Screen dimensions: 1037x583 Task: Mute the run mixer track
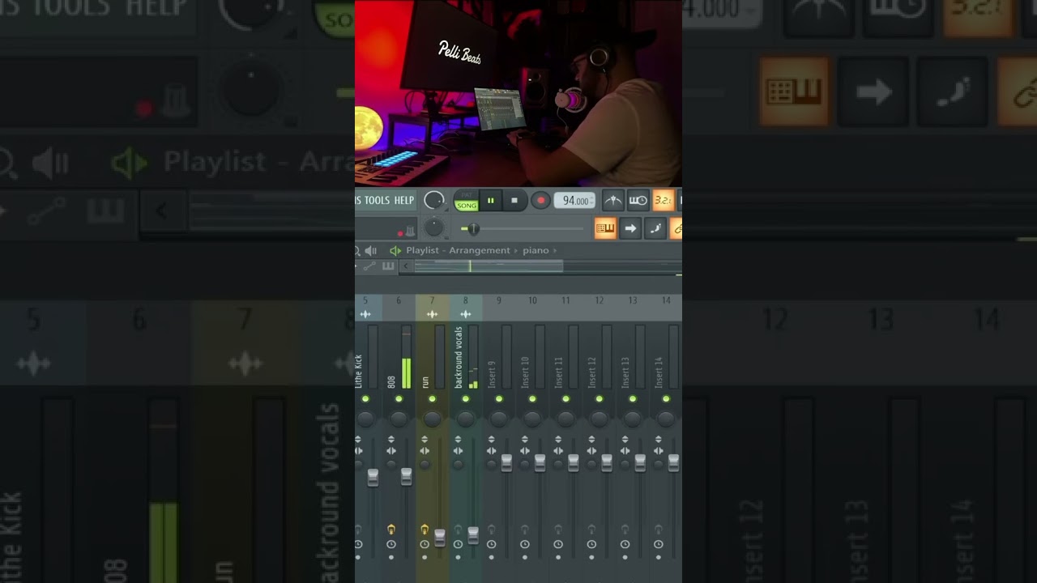[432, 399]
